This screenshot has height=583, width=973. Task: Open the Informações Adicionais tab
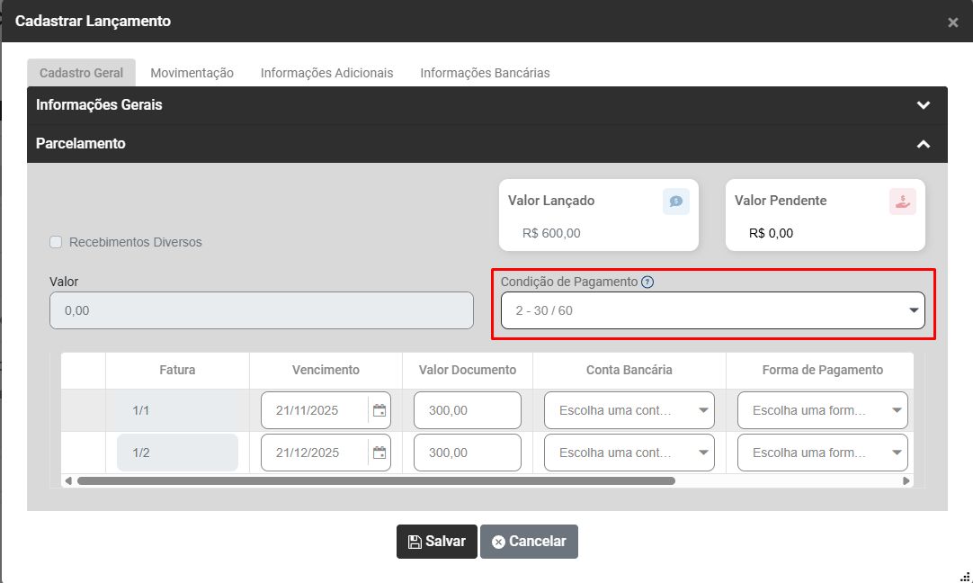click(327, 73)
